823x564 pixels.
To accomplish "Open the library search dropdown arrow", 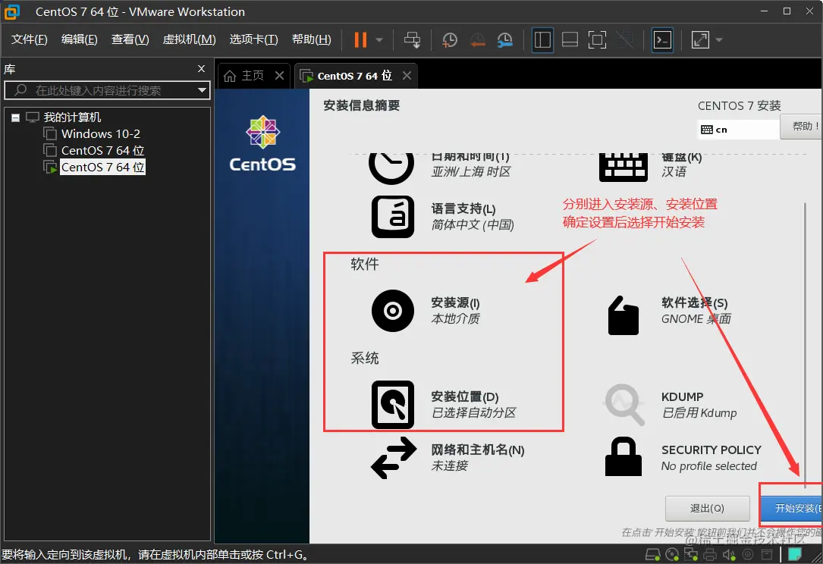I will point(202,90).
